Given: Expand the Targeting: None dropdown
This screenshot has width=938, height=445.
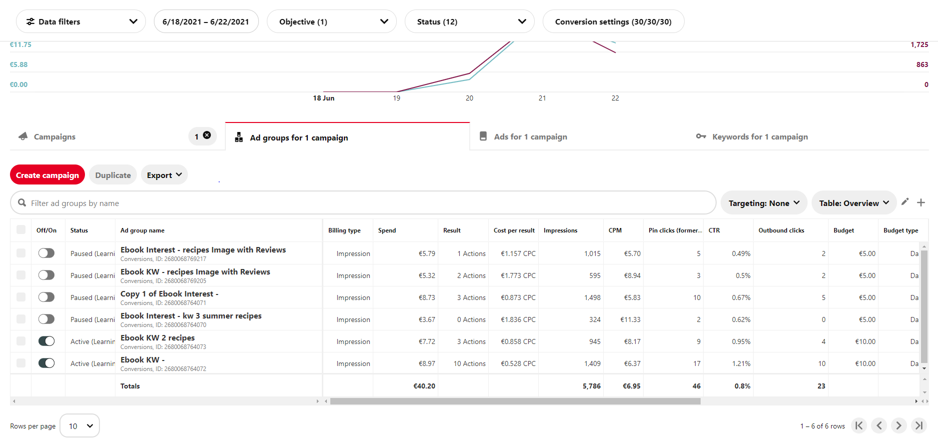Looking at the screenshot, I should click(764, 203).
